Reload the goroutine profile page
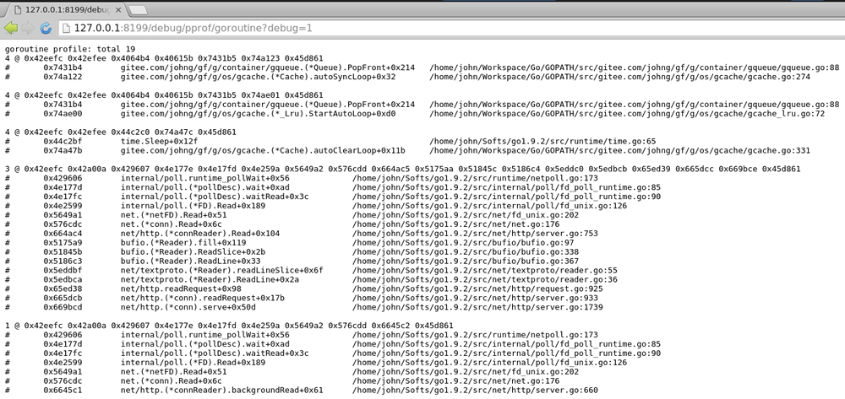Image resolution: width=845 pixels, height=399 pixels. tap(46, 28)
